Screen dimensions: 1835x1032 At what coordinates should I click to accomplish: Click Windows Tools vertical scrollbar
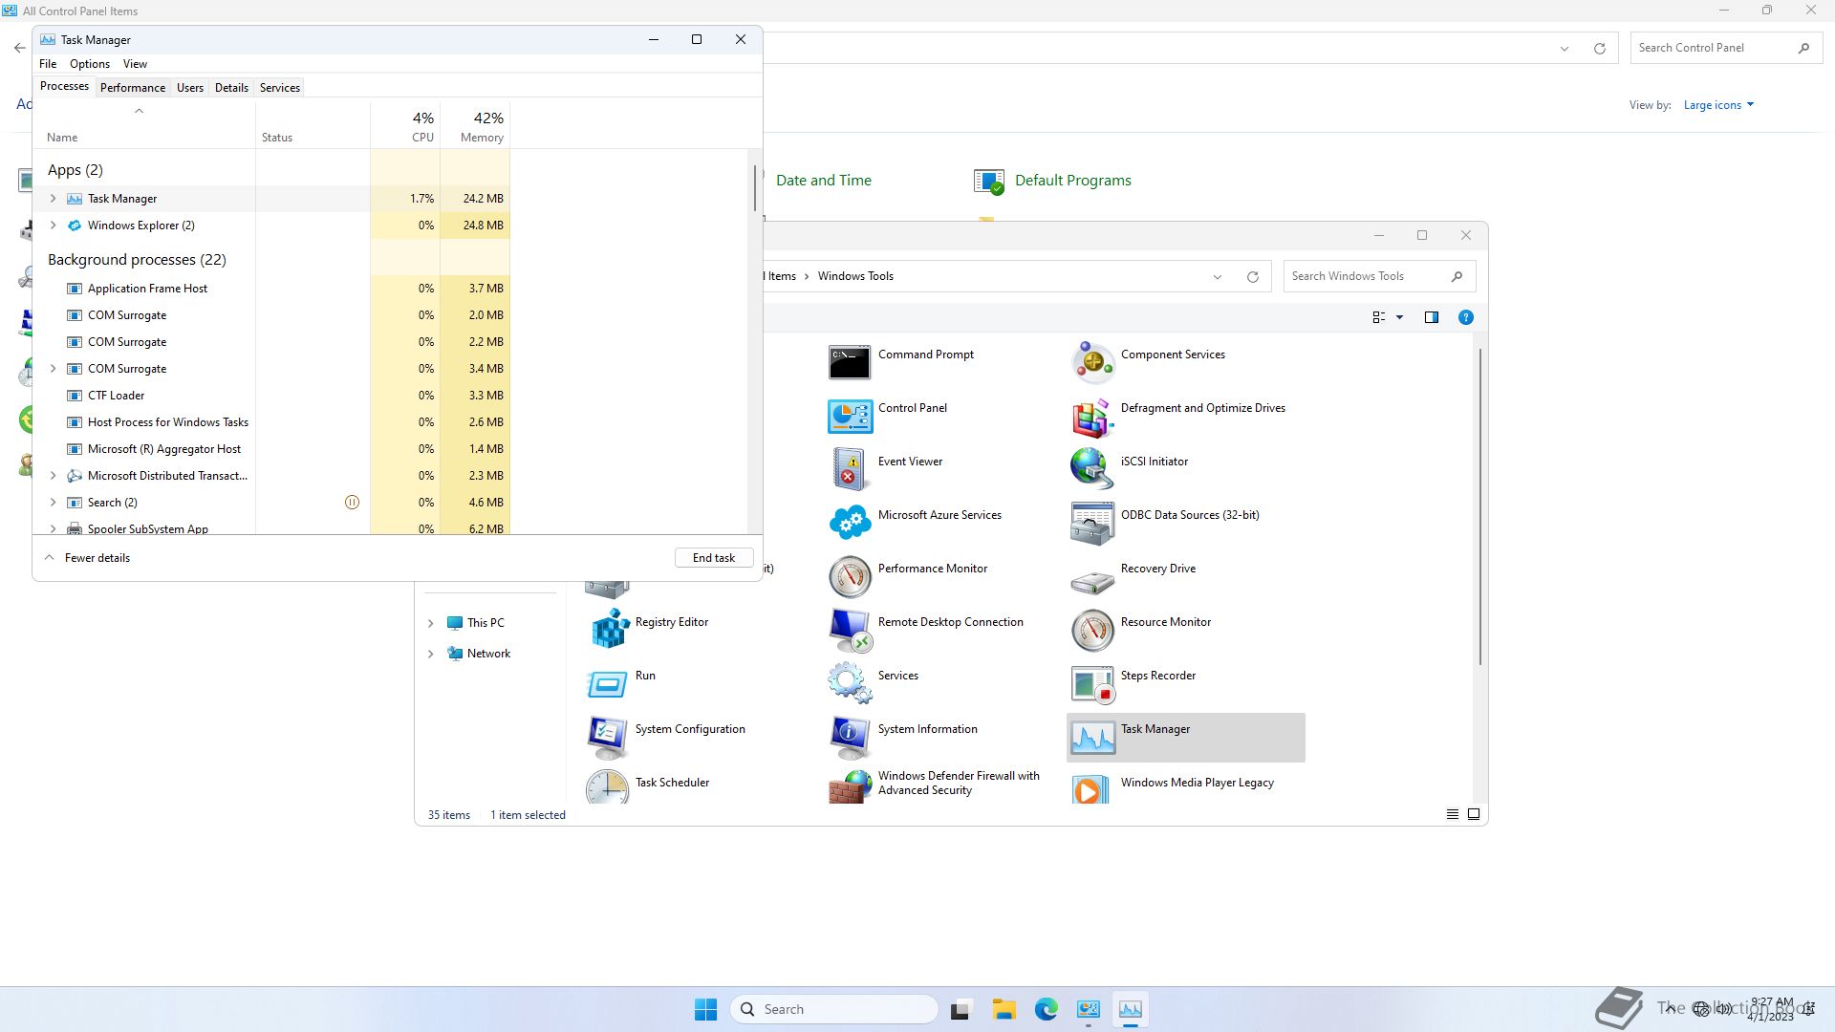click(x=1480, y=506)
